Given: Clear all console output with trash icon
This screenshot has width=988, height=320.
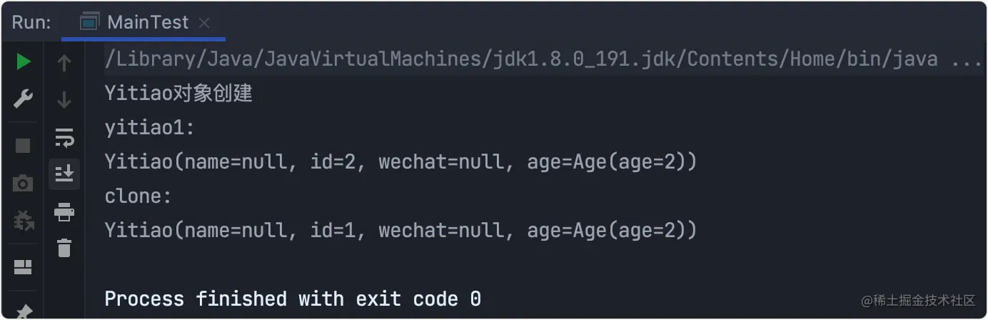Looking at the screenshot, I should coord(64,248).
